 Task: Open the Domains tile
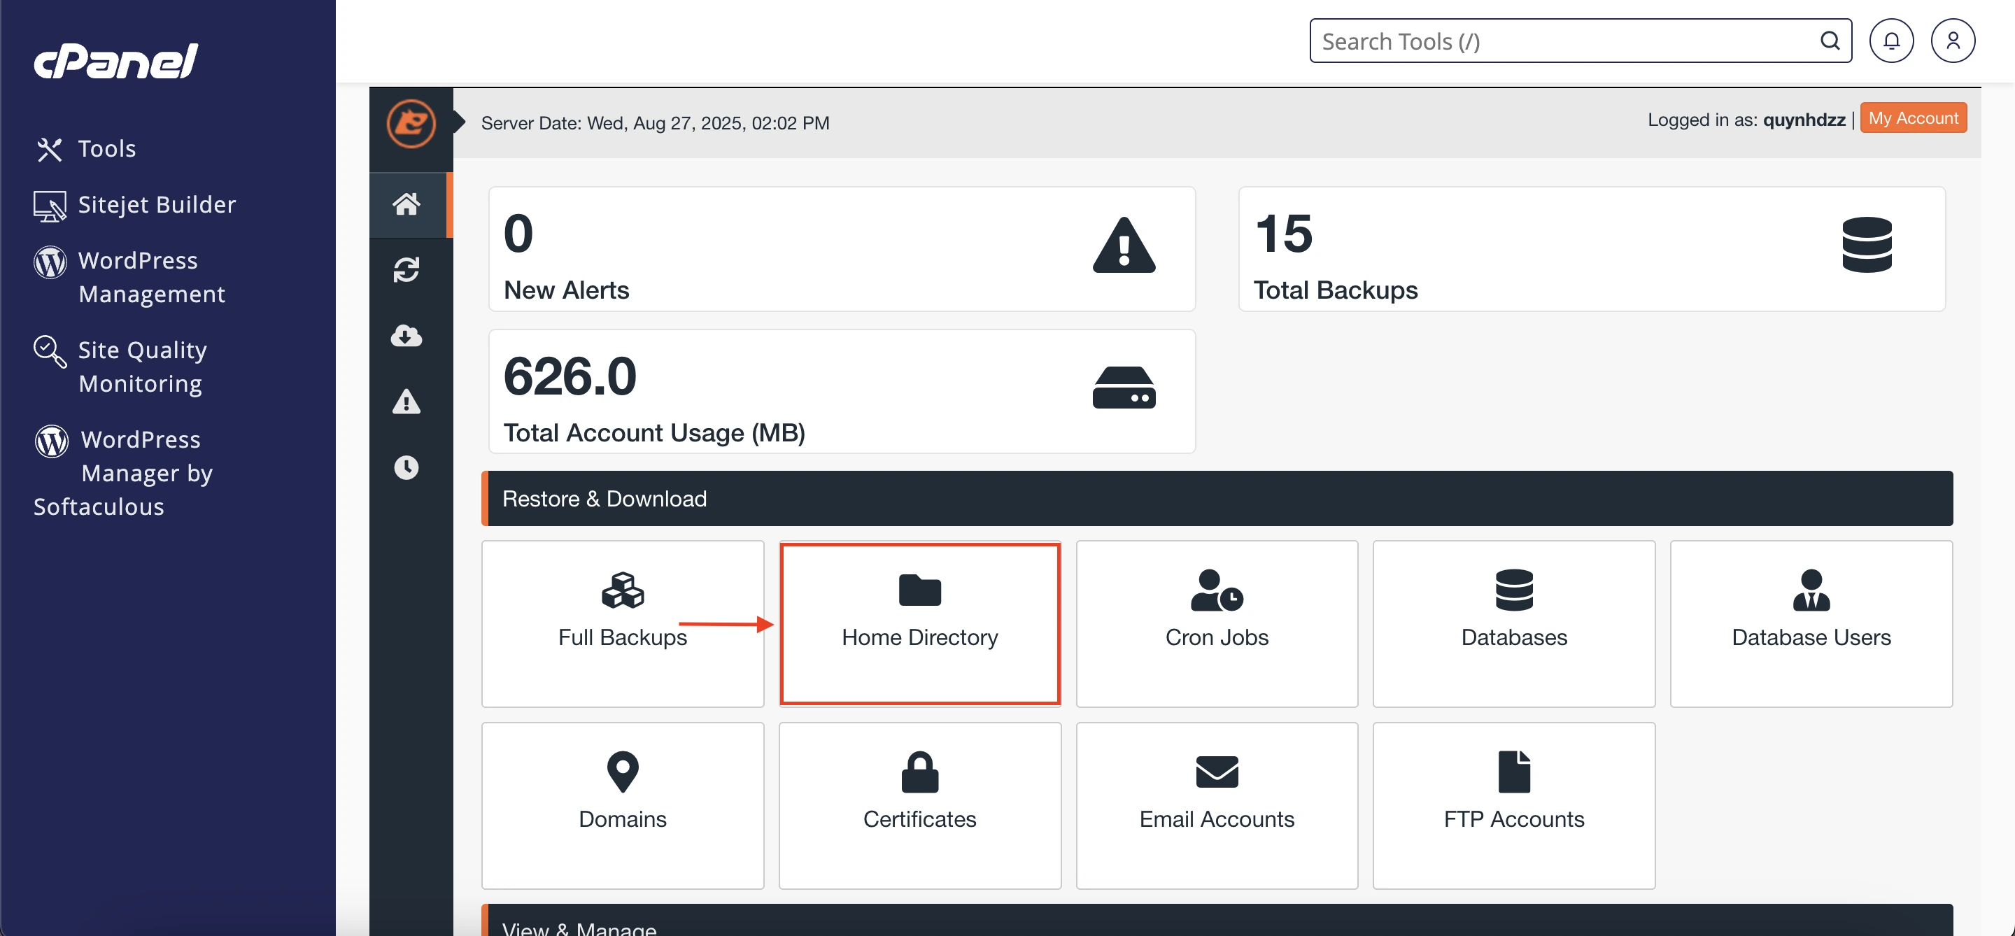click(x=622, y=804)
